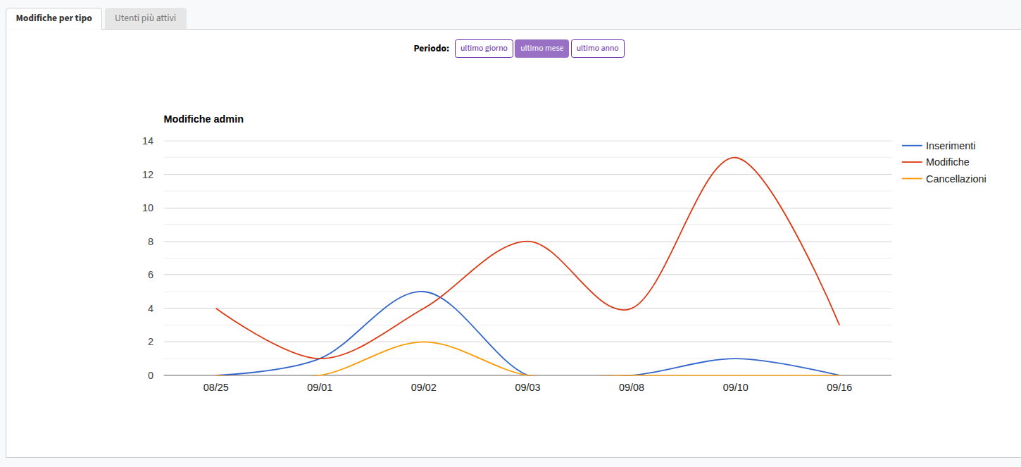The height and width of the screenshot is (467, 1021).
Task: Select the 'ultimo giorno' period button
Action: coord(484,49)
